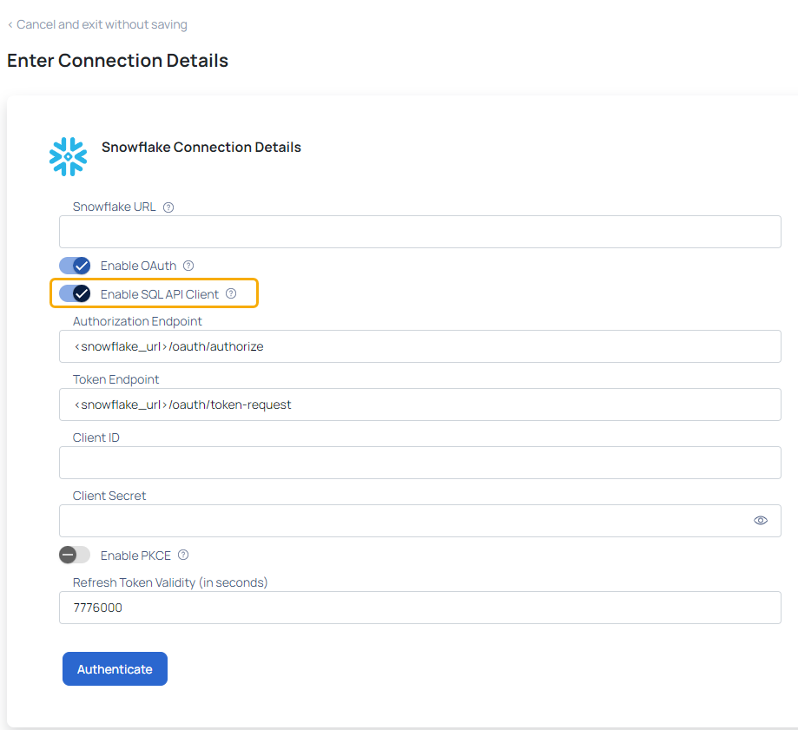The height and width of the screenshot is (730, 798).
Task: Open the Enable OAuth help tooltip icon
Action: point(188,266)
